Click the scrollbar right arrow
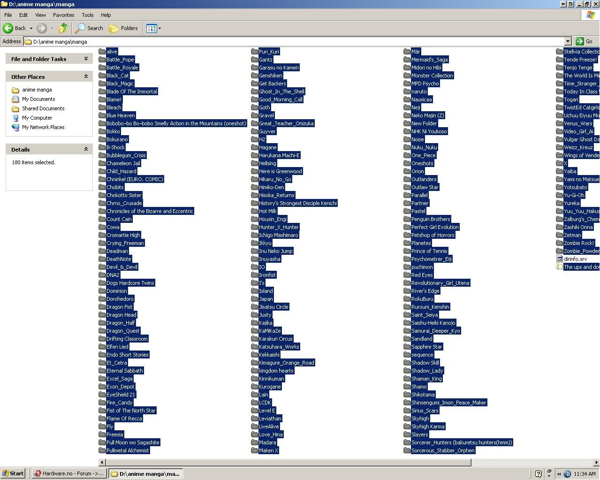Viewport: 600px width, 480px height. click(x=596, y=463)
